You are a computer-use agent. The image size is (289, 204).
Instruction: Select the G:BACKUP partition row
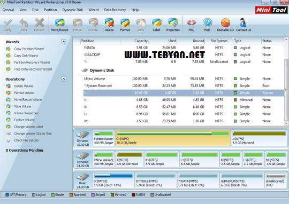(184, 55)
